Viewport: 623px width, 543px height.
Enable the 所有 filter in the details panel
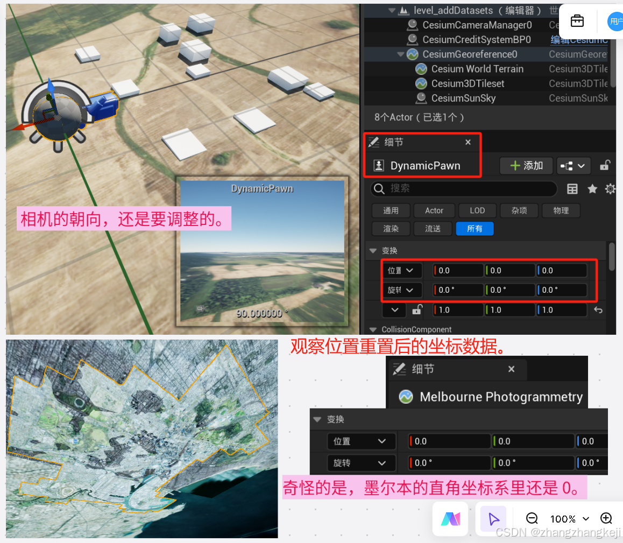coord(475,228)
